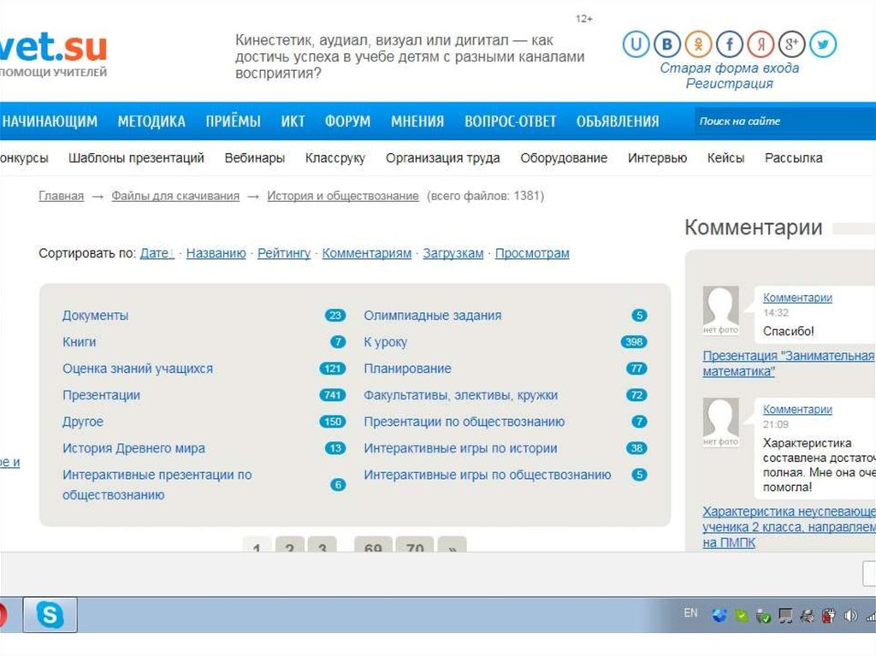Open the Вебинары submenu tab
This screenshot has height=656, width=876.
click(x=254, y=158)
